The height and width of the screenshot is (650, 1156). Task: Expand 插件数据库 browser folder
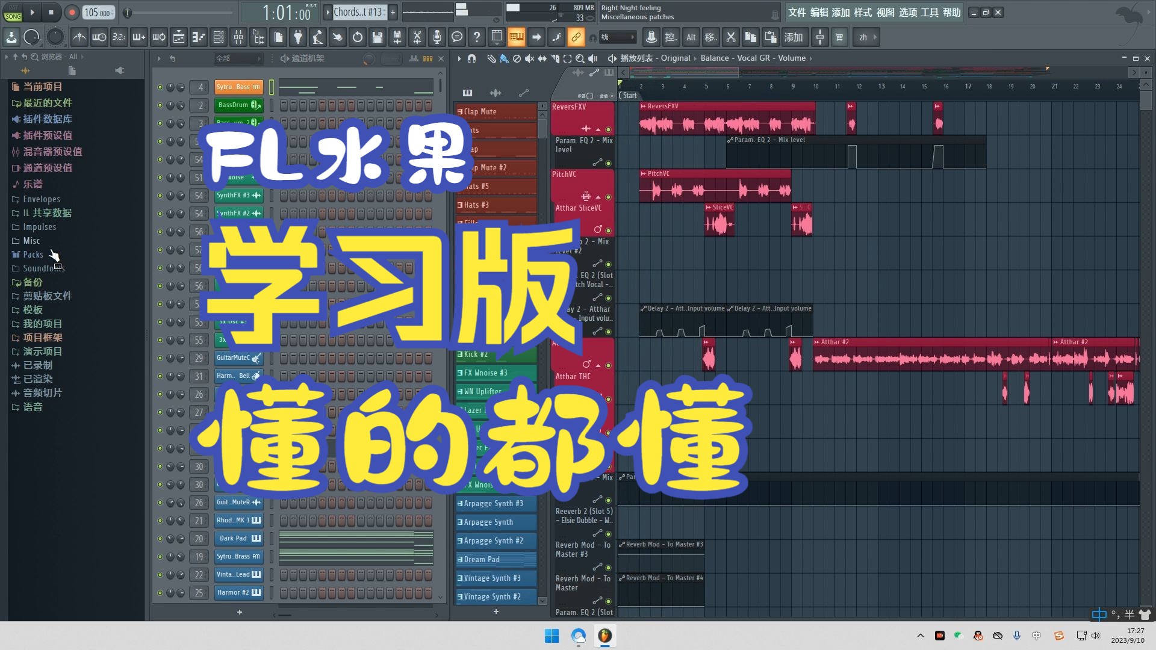coord(47,119)
